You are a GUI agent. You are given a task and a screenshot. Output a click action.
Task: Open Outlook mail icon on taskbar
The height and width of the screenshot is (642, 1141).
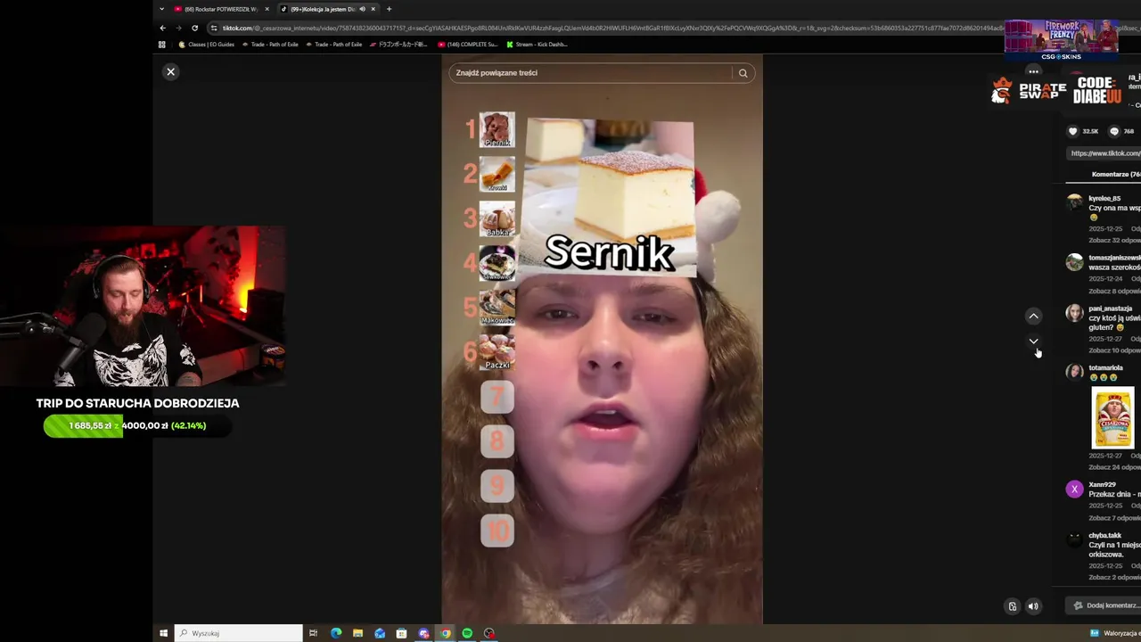(380, 633)
